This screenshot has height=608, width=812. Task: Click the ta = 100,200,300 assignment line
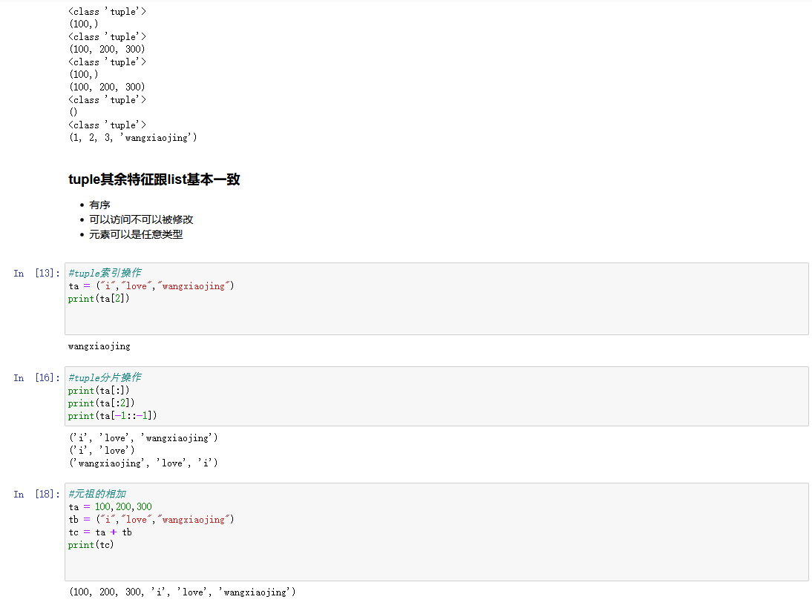tap(110, 507)
